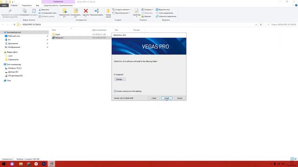Click Copy path (Скопировать путь) in ribbon
298x167 pixels.
[x=47, y=13]
